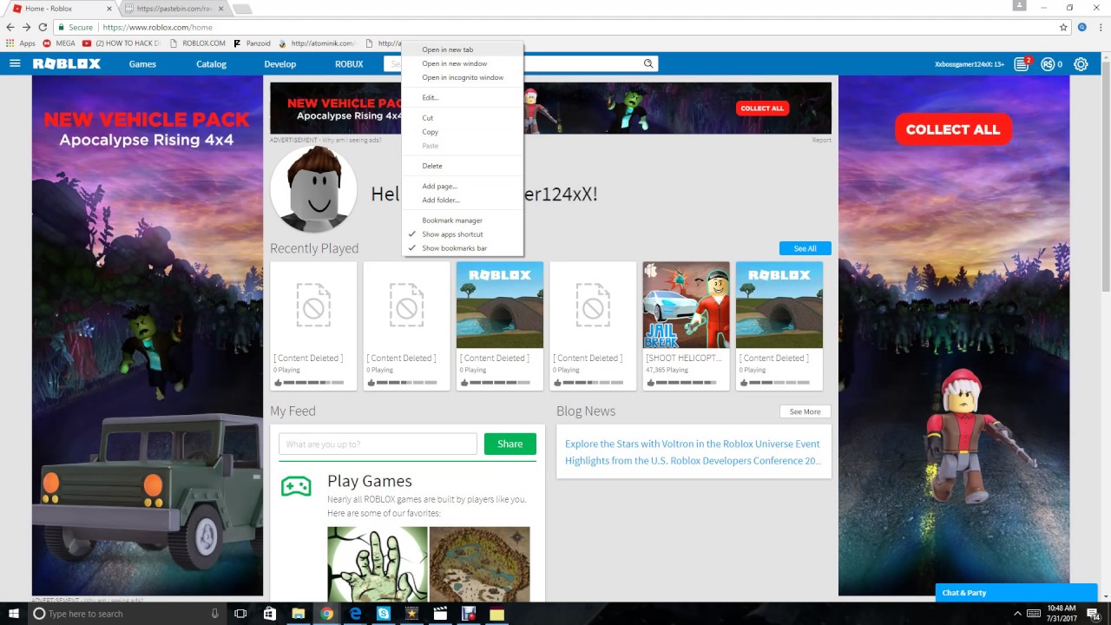Screen dimensions: 1111x625
Task: Open Skype from the taskbar
Action: [384, 614]
